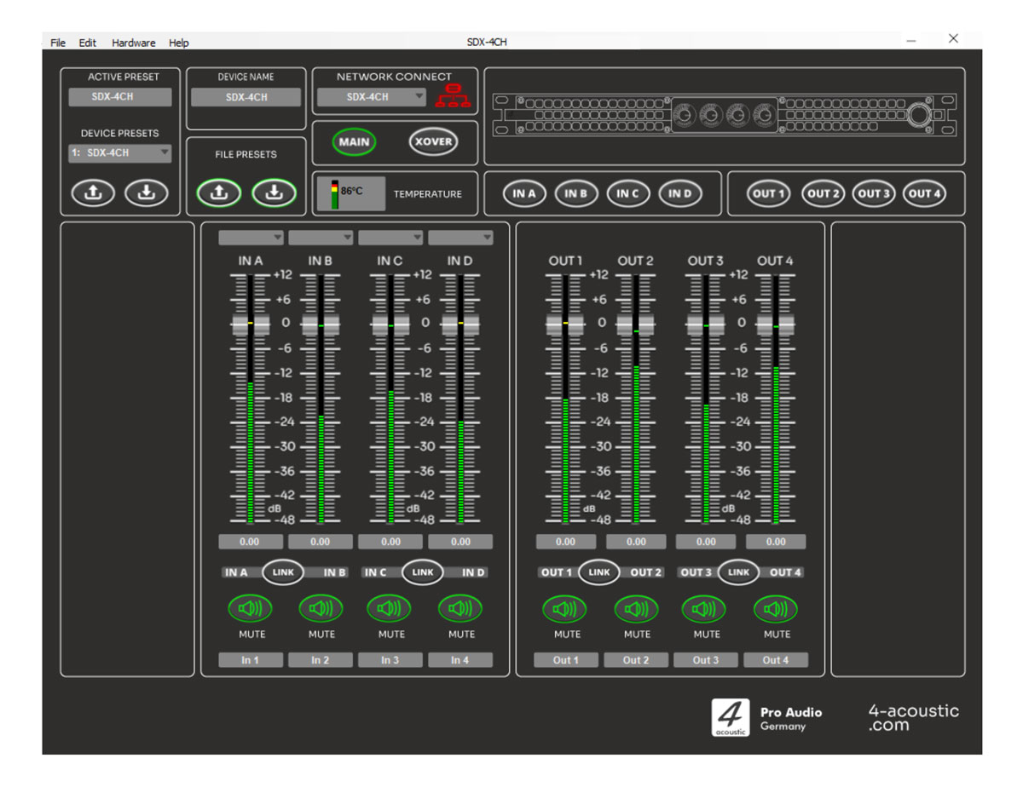
Task: Open the Device Presets dropdown
Action: [x=120, y=153]
